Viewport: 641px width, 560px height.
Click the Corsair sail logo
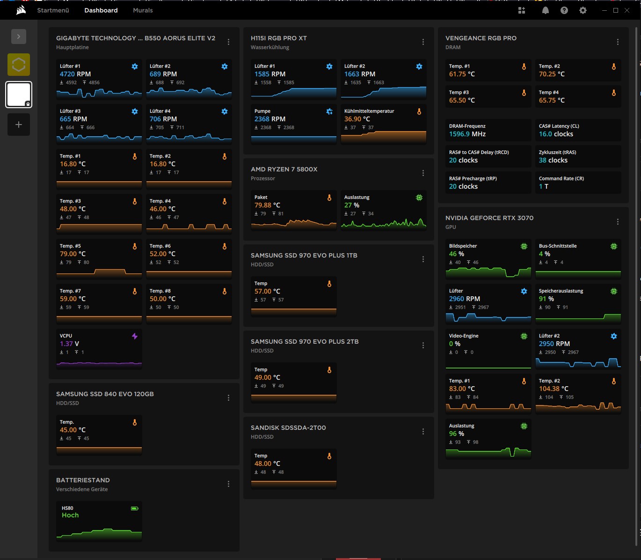(x=21, y=10)
